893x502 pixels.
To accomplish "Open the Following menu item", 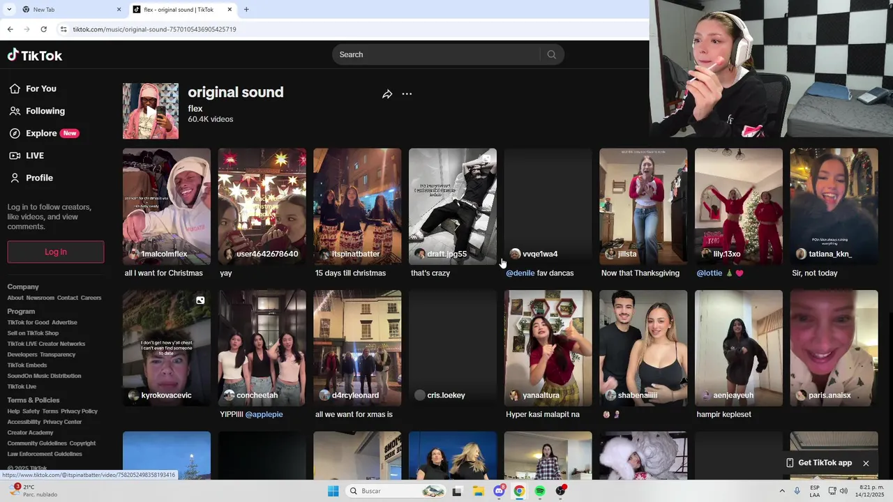I will (45, 111).
